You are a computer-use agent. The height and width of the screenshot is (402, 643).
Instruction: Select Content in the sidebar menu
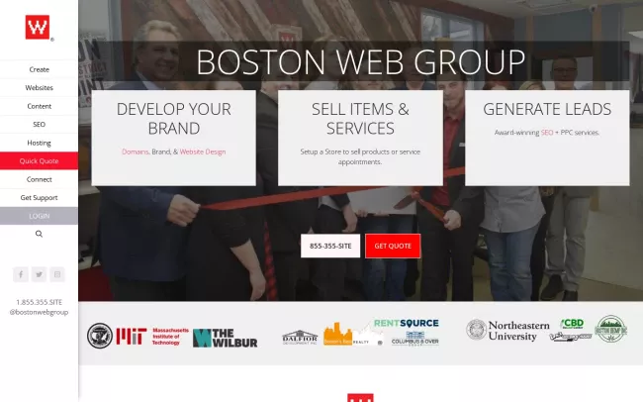click(x=39, y=106)
